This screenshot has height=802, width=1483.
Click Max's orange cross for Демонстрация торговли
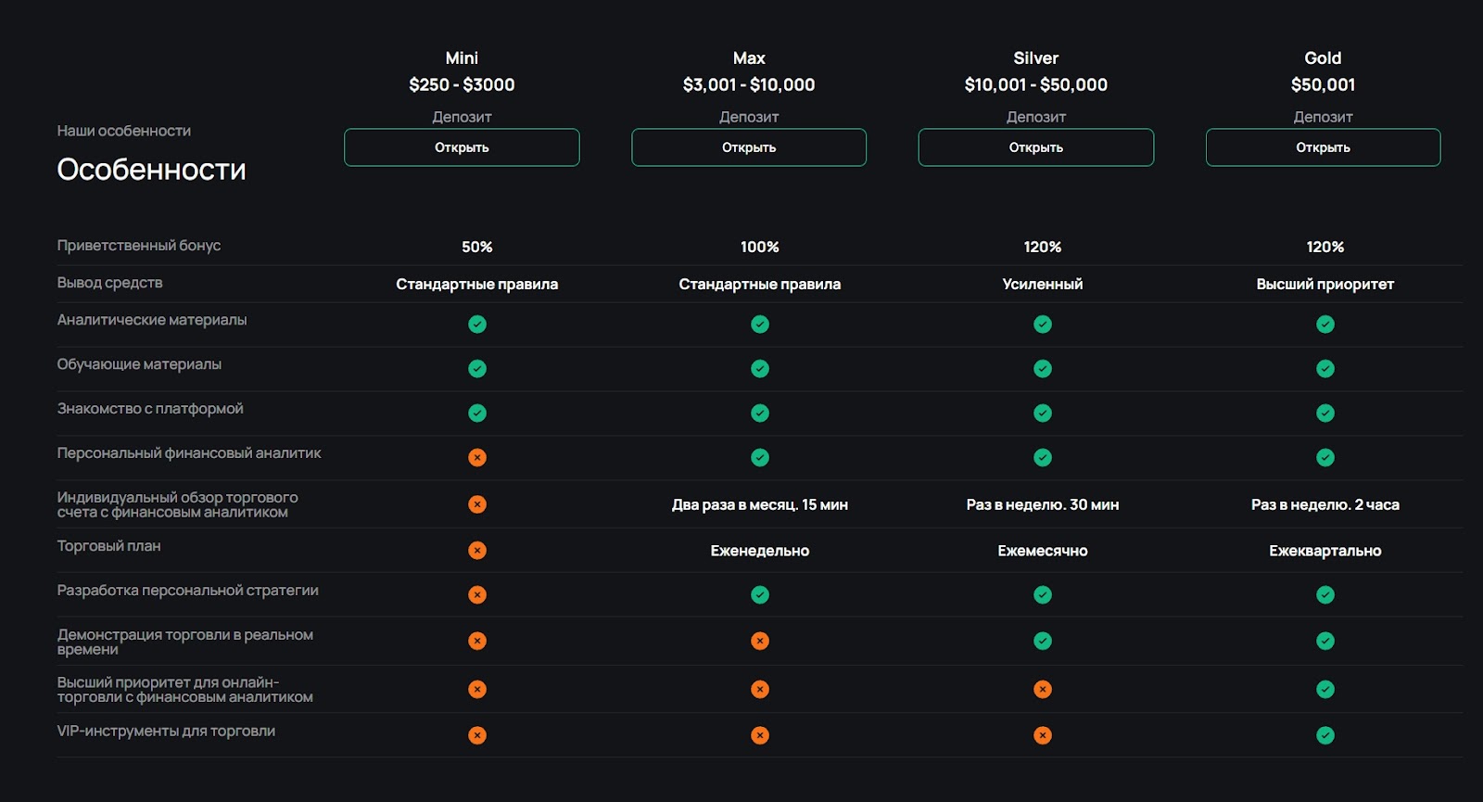(760, 641)
